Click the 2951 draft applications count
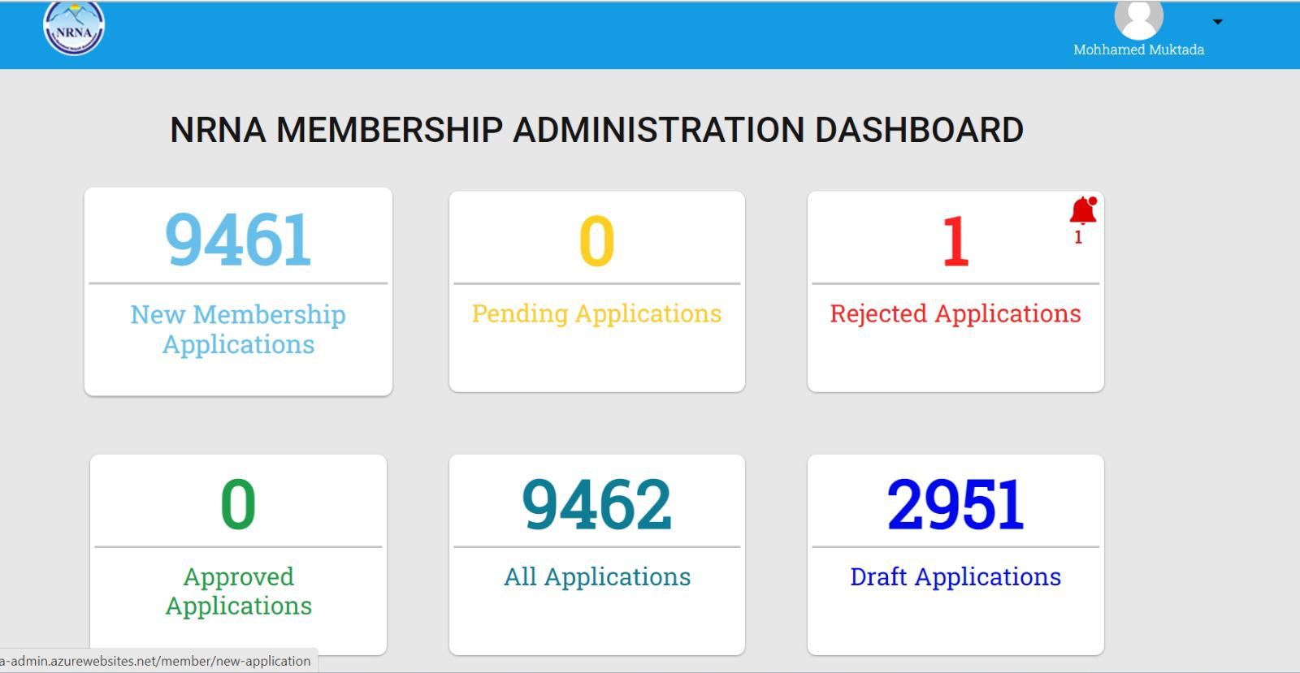 pos(955,504)
